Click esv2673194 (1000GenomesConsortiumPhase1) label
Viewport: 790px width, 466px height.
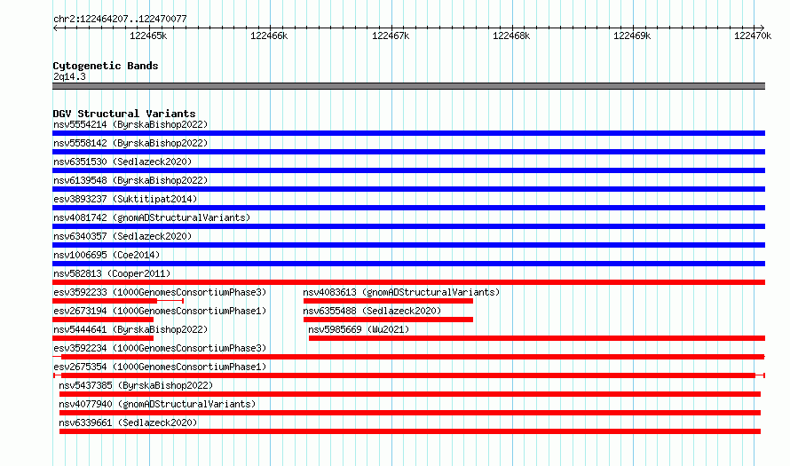coord(160,311)
